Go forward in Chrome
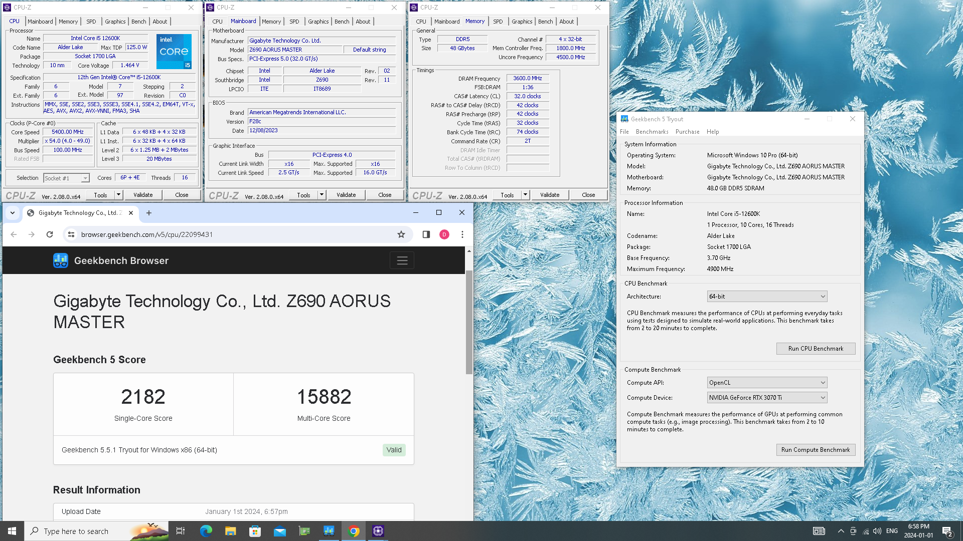The image size is (963, 541). click(x=31, y=234)
